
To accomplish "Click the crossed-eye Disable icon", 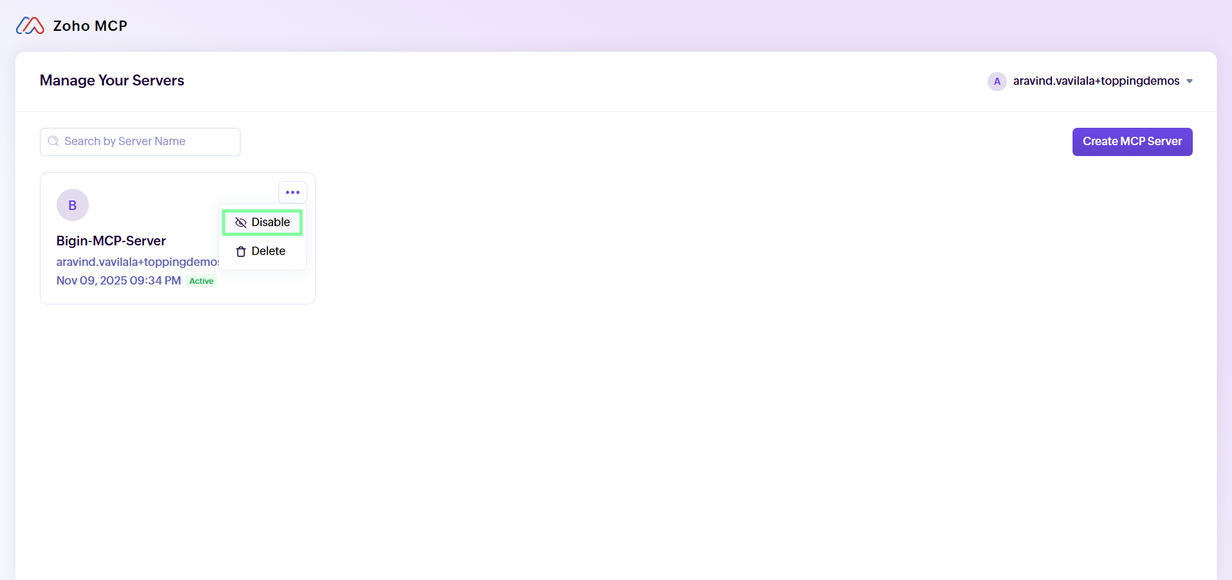I will tap(241, 222).
